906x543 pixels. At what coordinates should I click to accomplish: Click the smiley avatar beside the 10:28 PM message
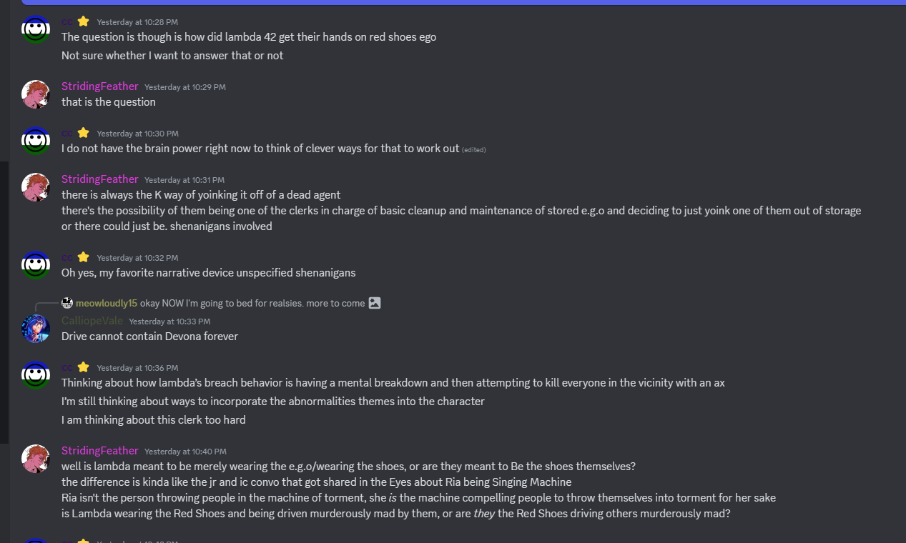(36, 29)
